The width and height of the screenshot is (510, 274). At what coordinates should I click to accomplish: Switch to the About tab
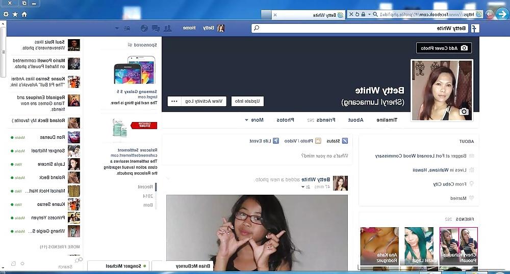click(355, 120)
